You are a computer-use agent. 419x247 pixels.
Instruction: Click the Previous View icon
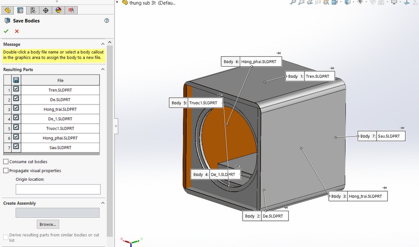point(310,2)
